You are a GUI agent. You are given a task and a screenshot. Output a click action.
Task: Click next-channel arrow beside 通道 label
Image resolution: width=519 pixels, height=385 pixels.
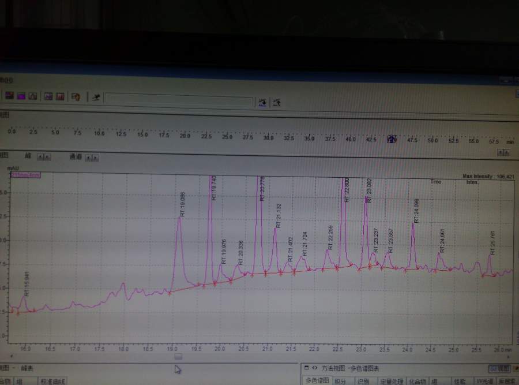(95, 158)
